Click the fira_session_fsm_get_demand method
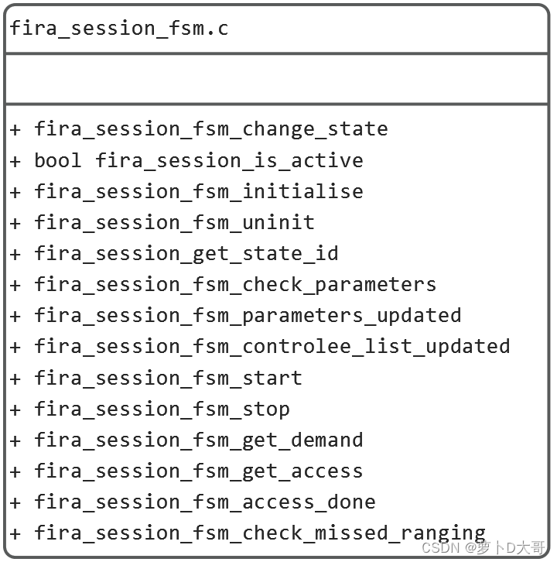557x562 pixels. (x=198, y=440)
